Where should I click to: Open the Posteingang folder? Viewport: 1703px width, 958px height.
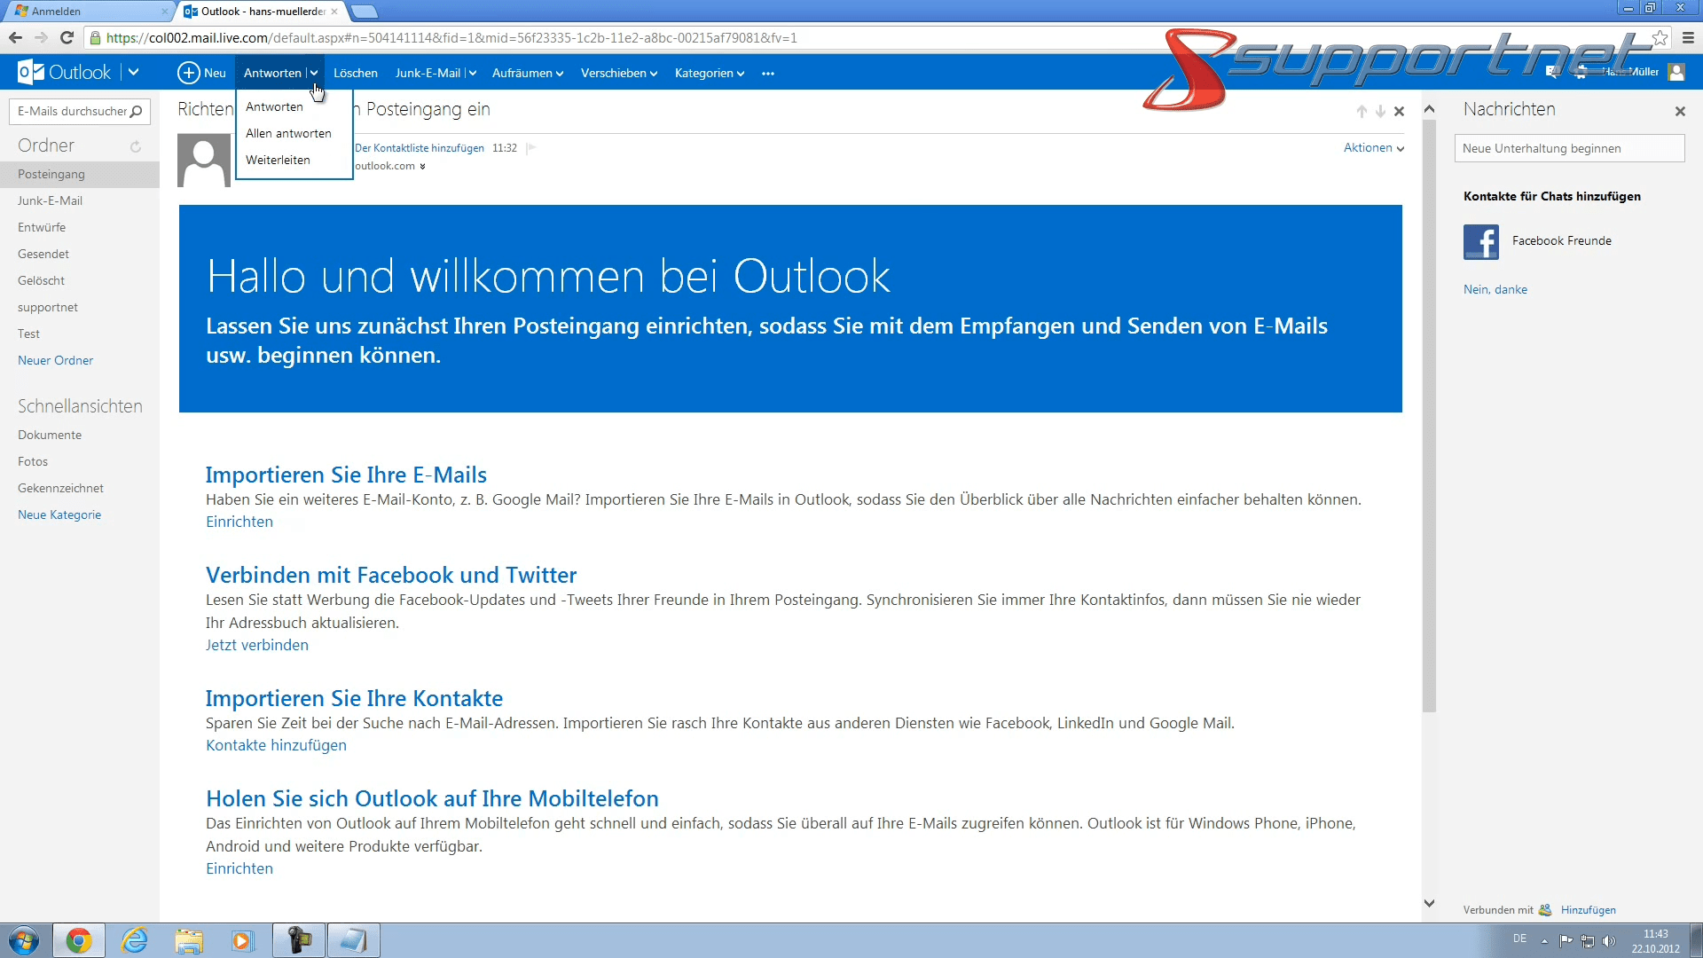pyautogui.click(x=80, y=174)
